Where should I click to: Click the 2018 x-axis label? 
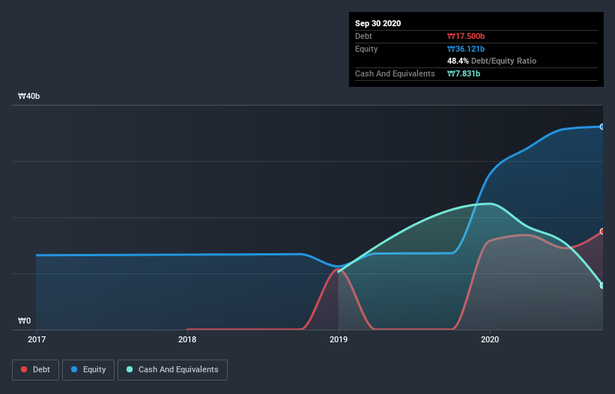pyautogui.click(x=187, y=339)
